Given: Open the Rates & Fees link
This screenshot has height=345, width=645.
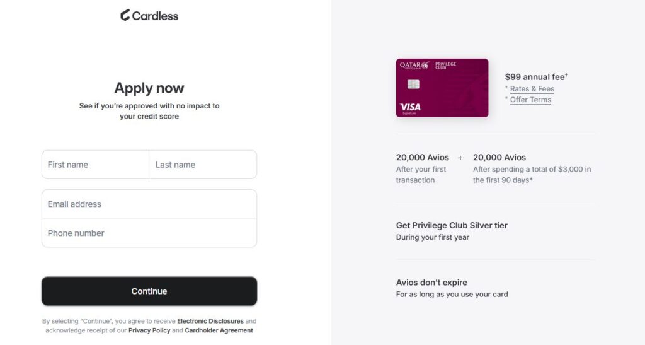Looking at the screenshot, I should (x=532, y=89).
